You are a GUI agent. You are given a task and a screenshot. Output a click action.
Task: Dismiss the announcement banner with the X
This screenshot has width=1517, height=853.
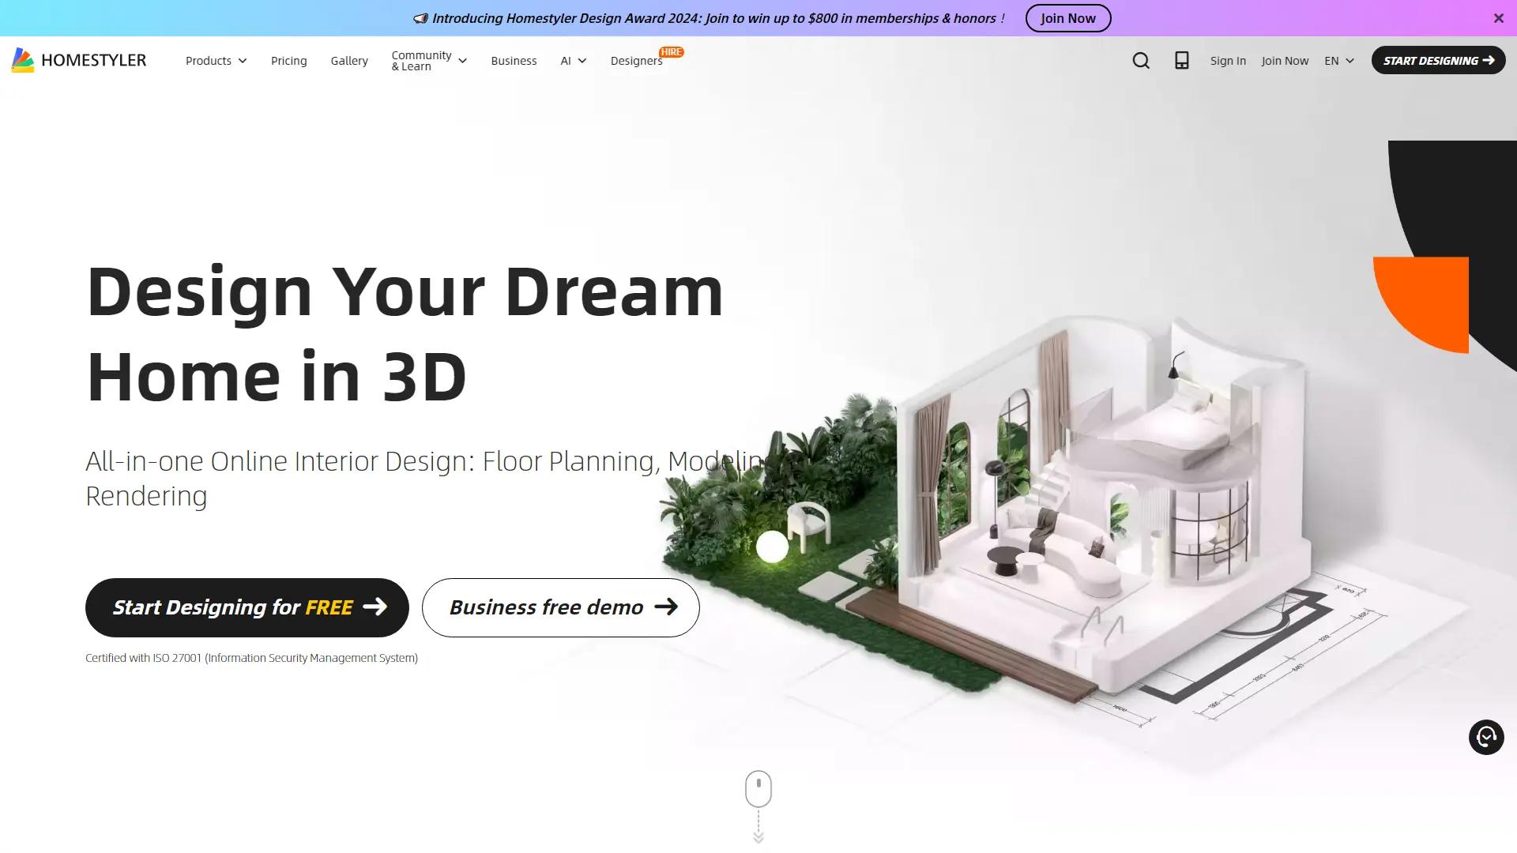1499,17
